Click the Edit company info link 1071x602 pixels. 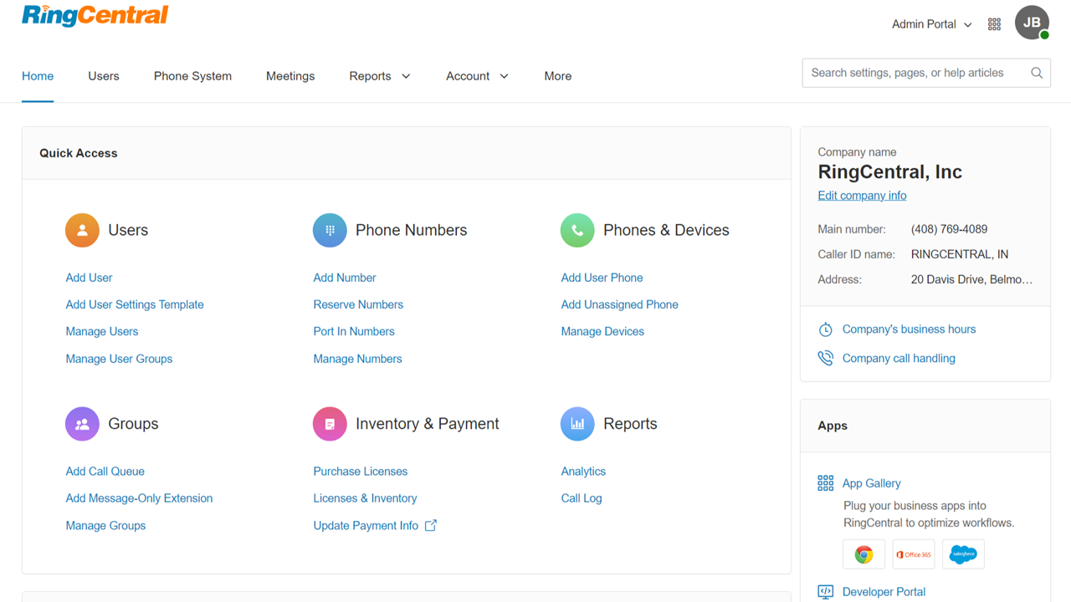click(x=862, y=196)
